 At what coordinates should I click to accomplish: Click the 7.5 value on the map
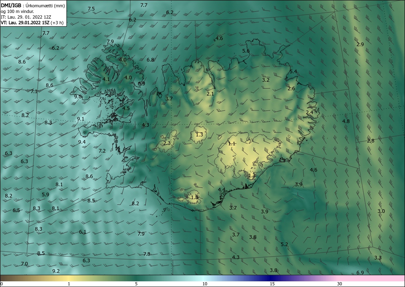click(91, 9)
